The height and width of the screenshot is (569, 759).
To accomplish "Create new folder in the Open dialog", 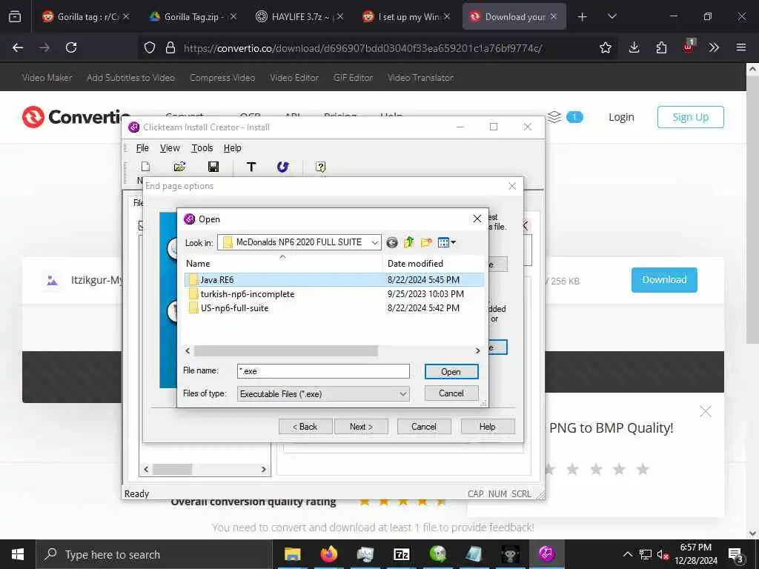I will point(426,242).
